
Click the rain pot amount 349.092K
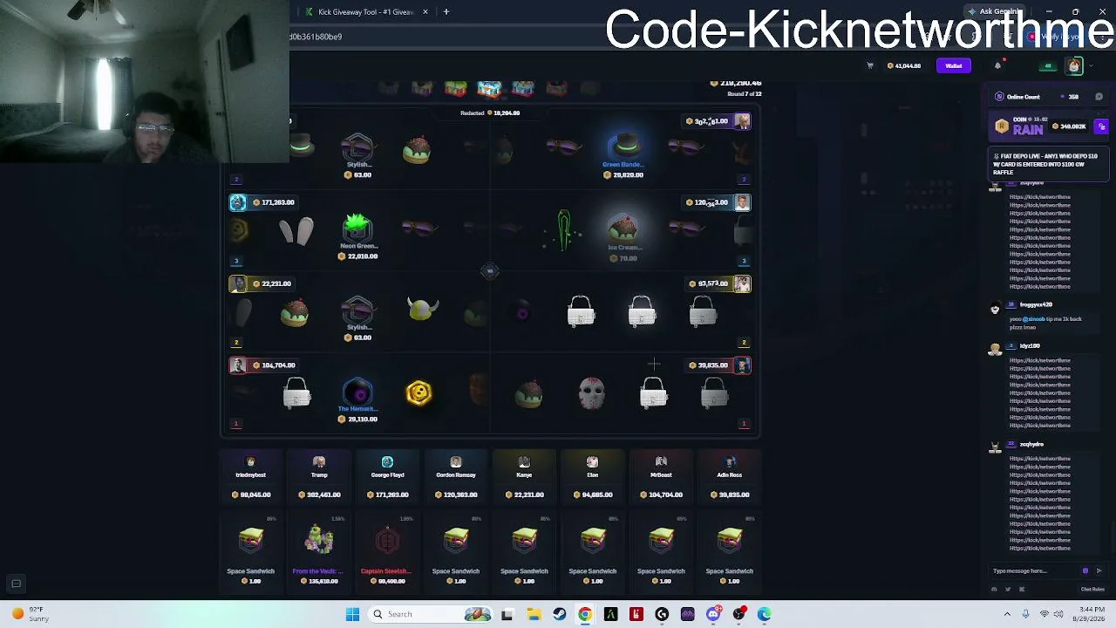[1070, 126]
